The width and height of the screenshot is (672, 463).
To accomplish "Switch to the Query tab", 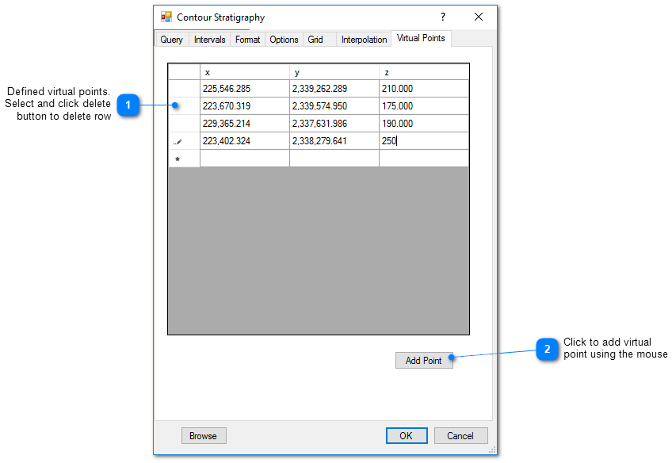I will click(x=171, y=40).
